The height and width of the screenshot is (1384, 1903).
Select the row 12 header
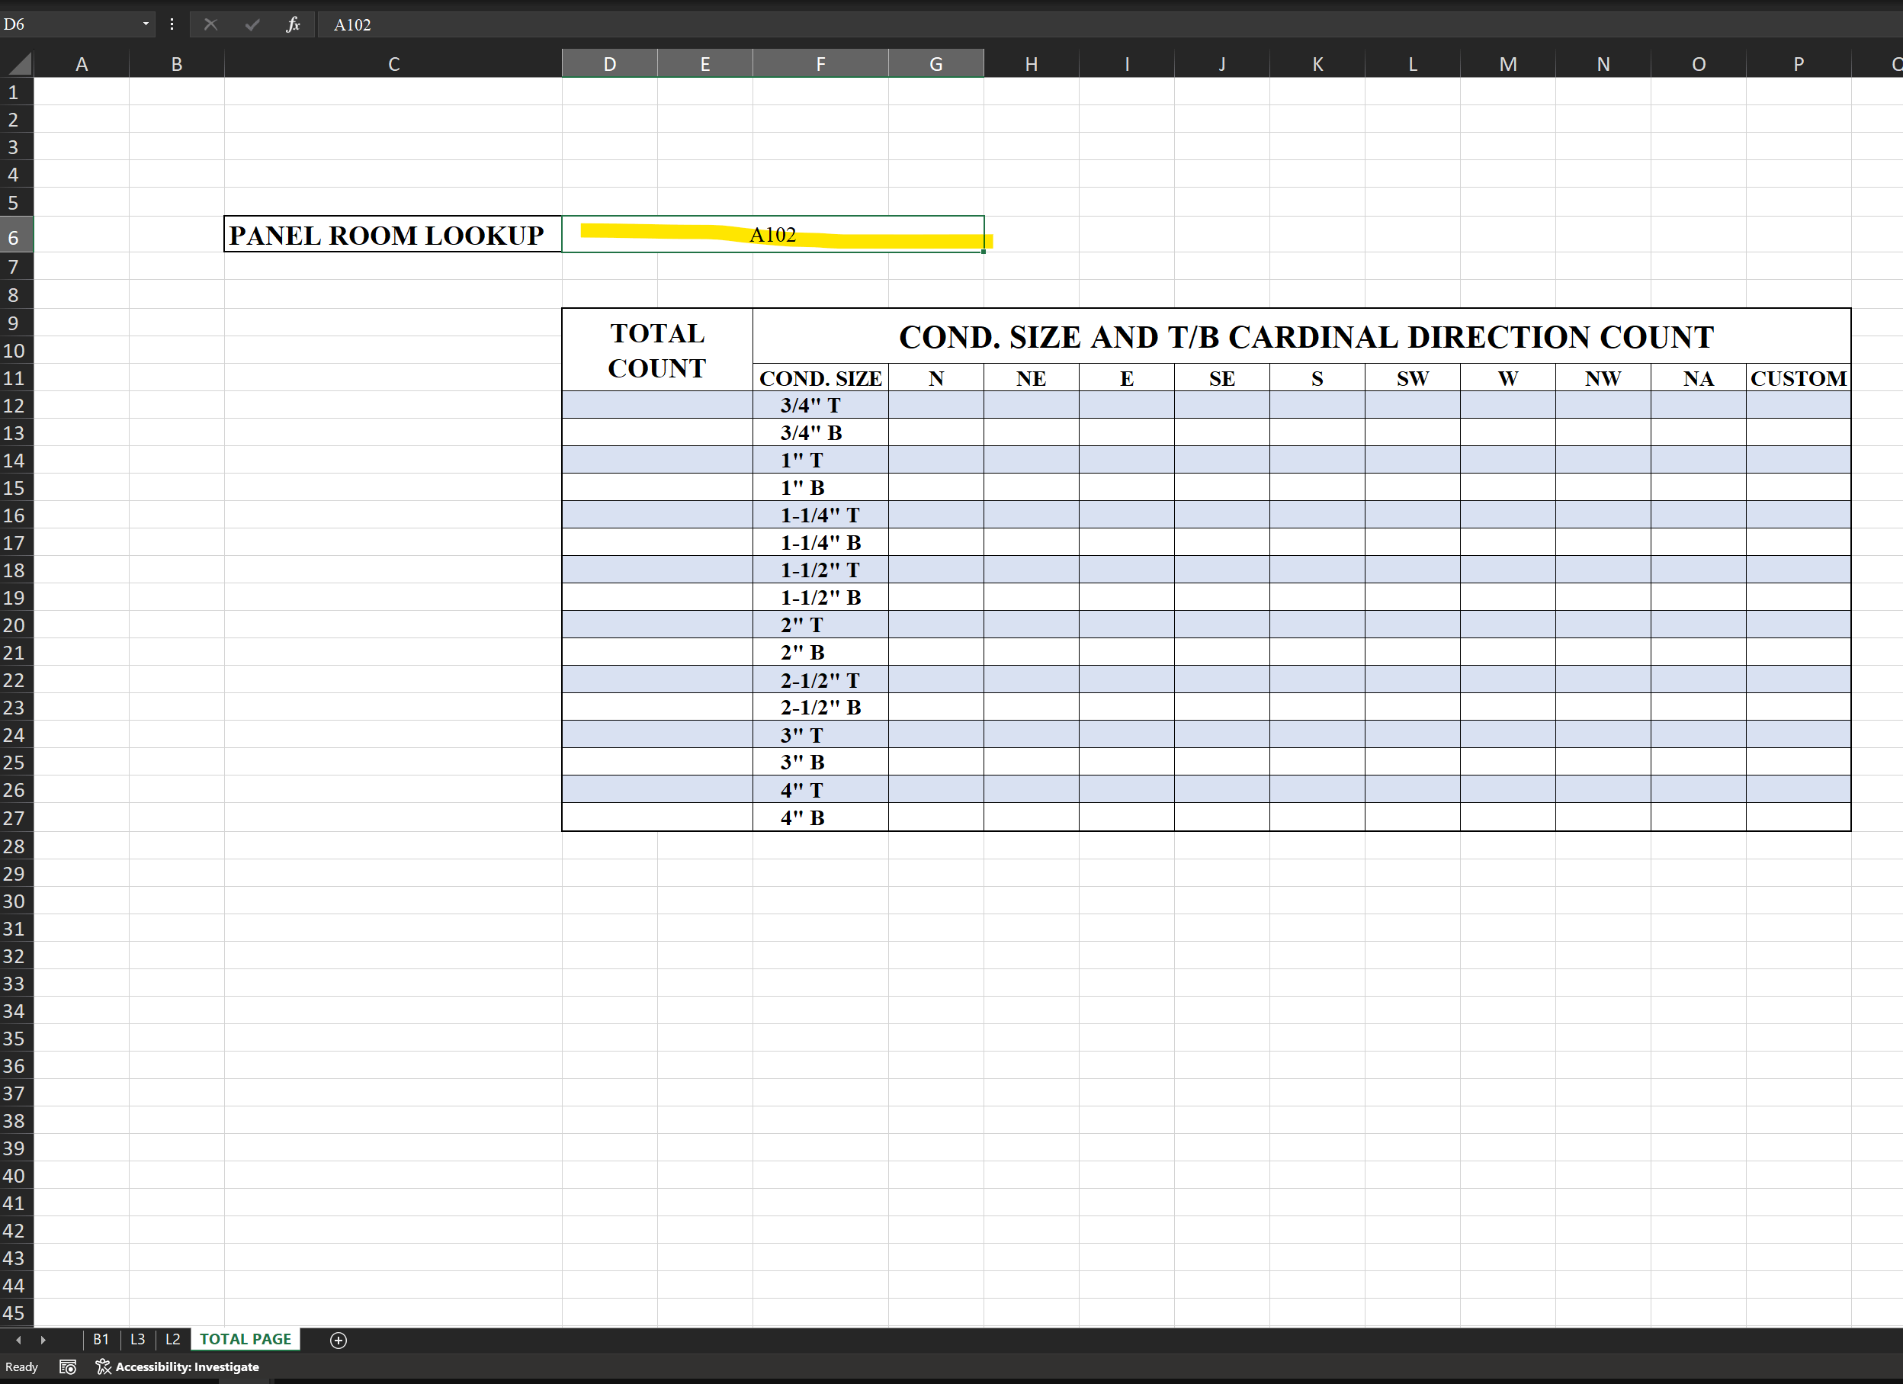point(14,406)
